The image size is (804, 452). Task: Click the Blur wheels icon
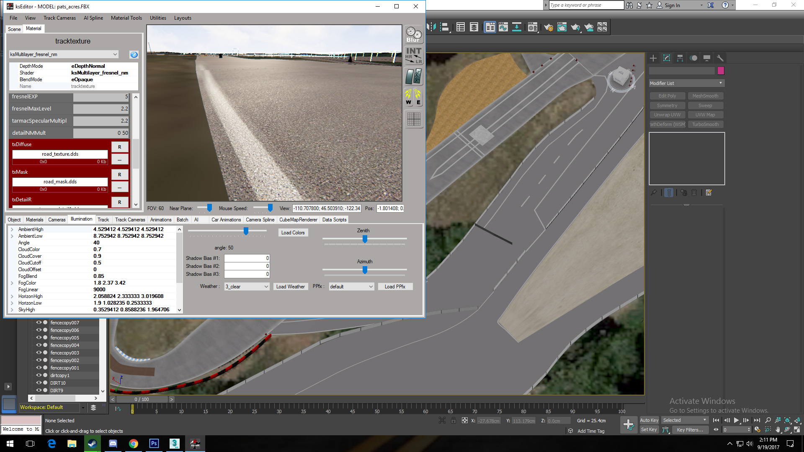[x=413, y=34]
